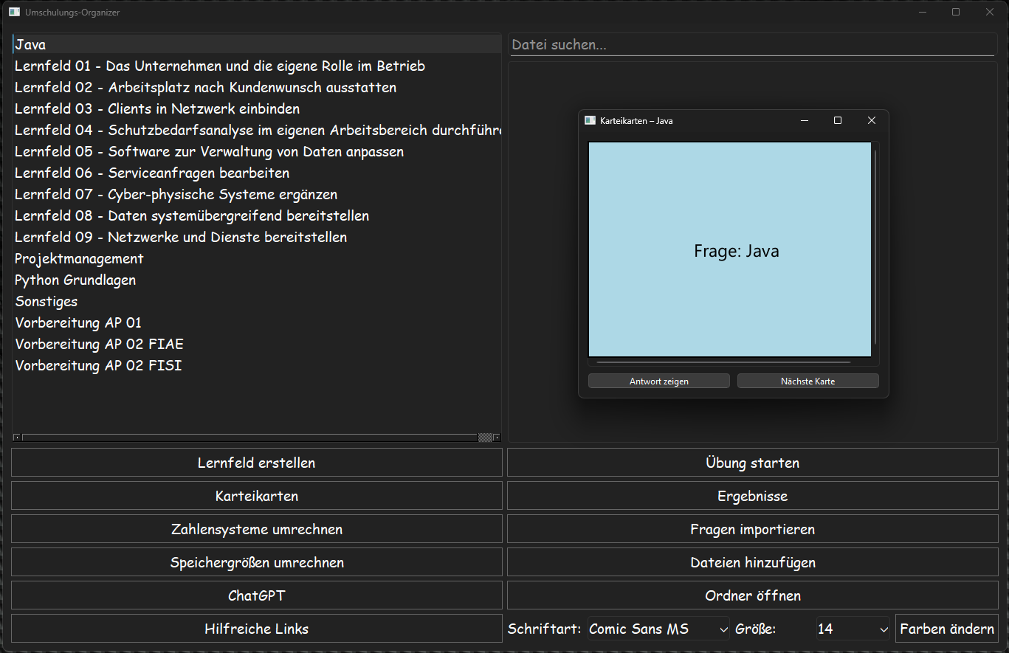Select the Python Grundlagen list entry
The image size is (1009, 653).
point(257,280)
